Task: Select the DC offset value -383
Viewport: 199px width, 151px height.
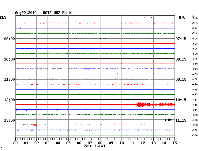Action: [x=194, y=125]
